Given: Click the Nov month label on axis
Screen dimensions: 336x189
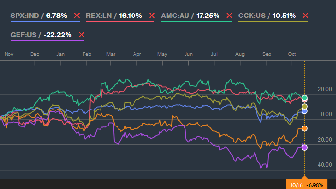Looking at the screenshot, I should 9,54.
